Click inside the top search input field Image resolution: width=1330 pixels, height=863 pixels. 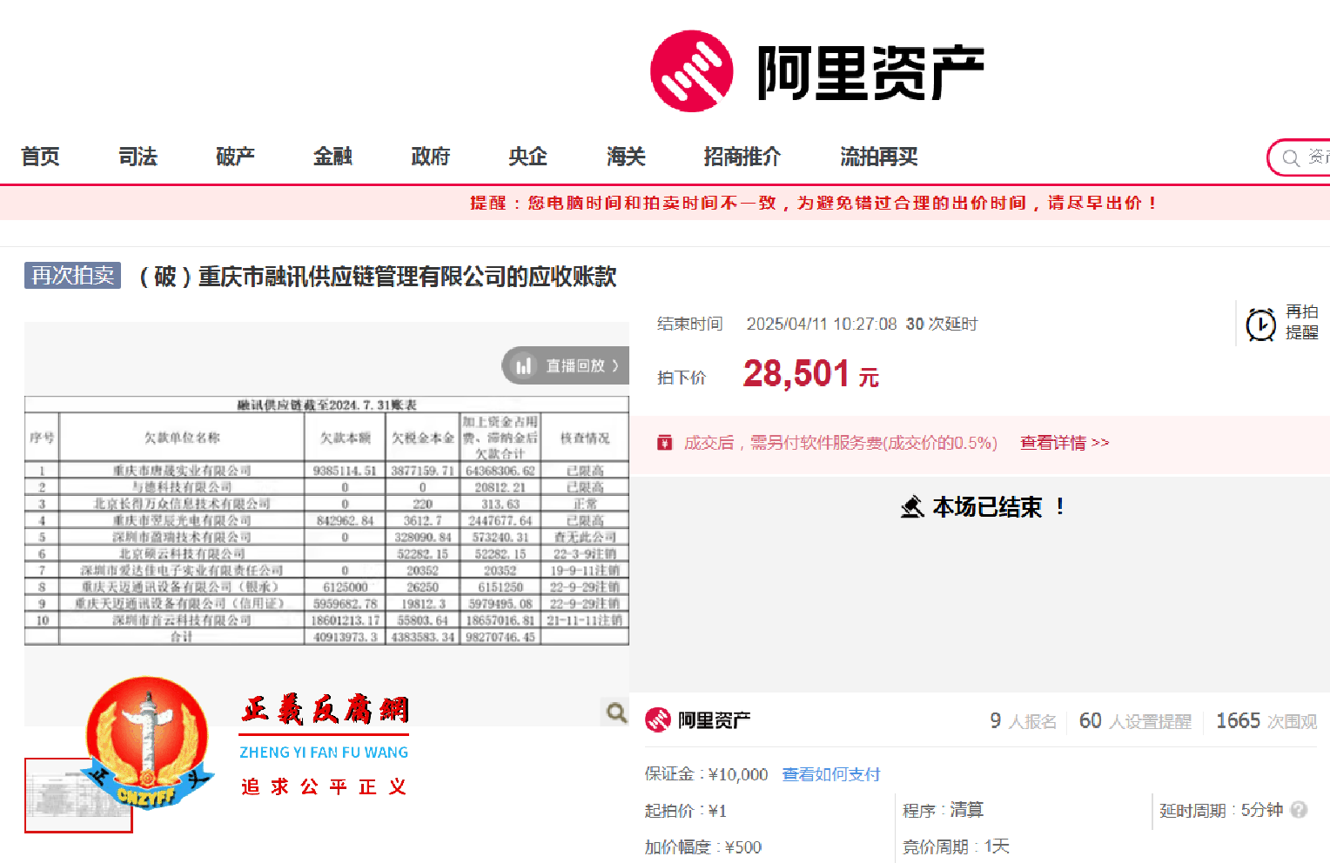(x=1316, y=157)
